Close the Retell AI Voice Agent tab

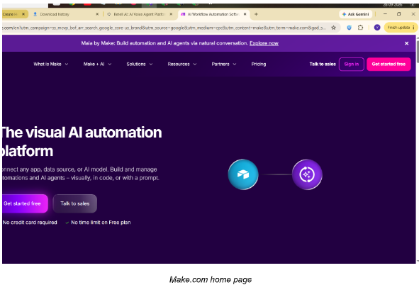point(171,14)
